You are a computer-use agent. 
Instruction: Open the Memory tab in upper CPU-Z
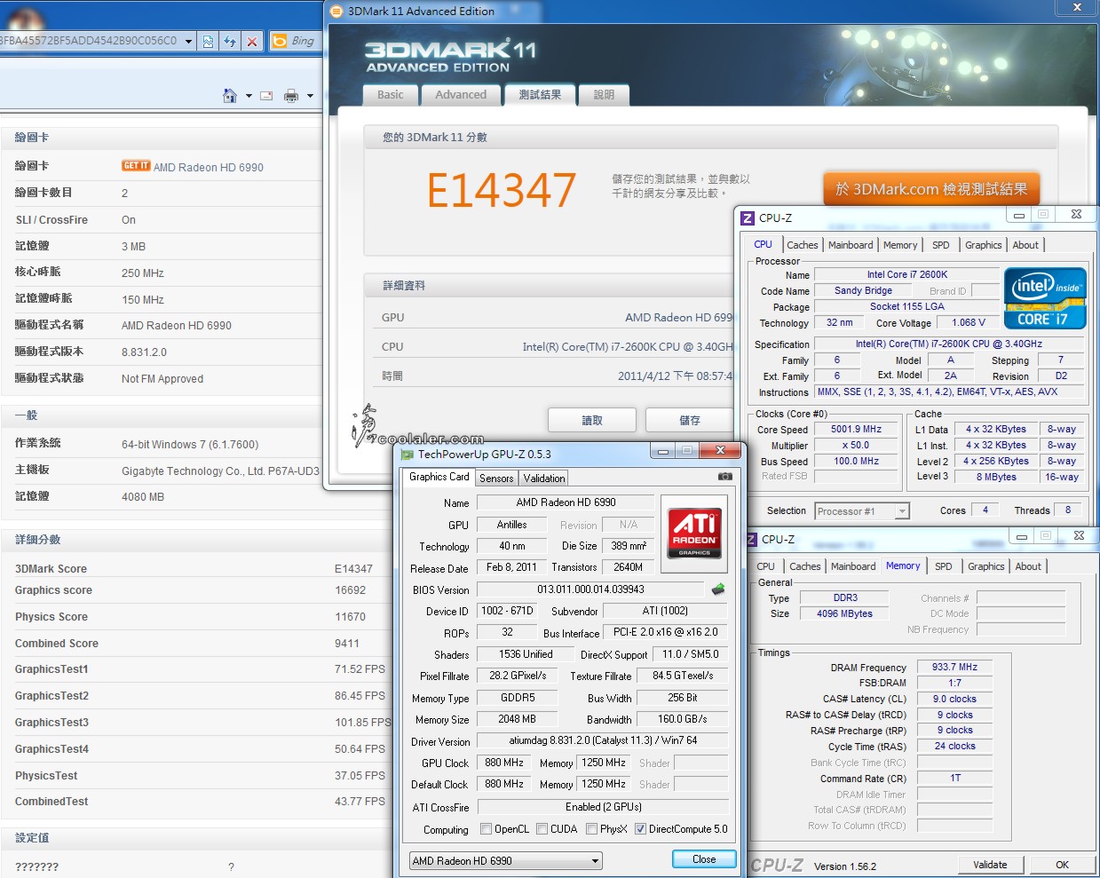[x=900, y=245]
